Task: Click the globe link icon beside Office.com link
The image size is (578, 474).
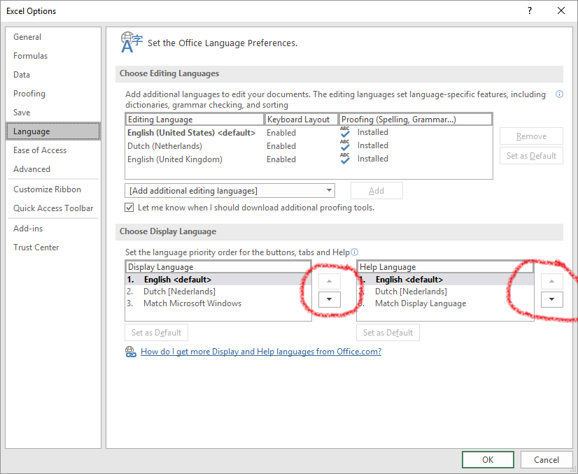Action: click(130, 352)
